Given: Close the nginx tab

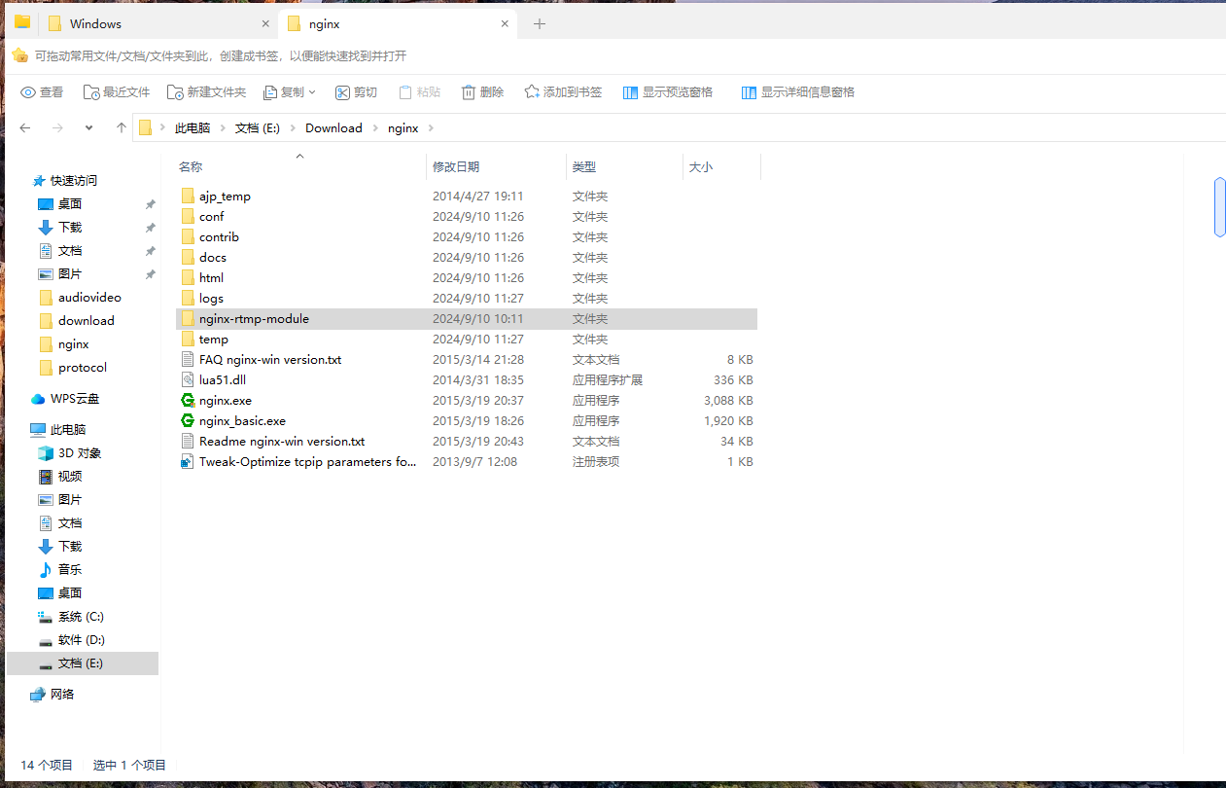Looking at the screenshot, I should tap(505, 24).
